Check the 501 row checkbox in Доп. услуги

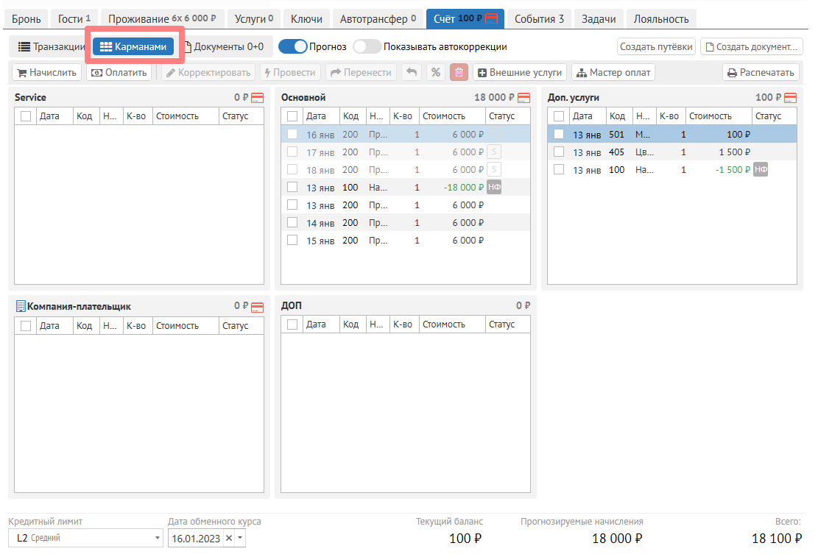coord(559,135)
